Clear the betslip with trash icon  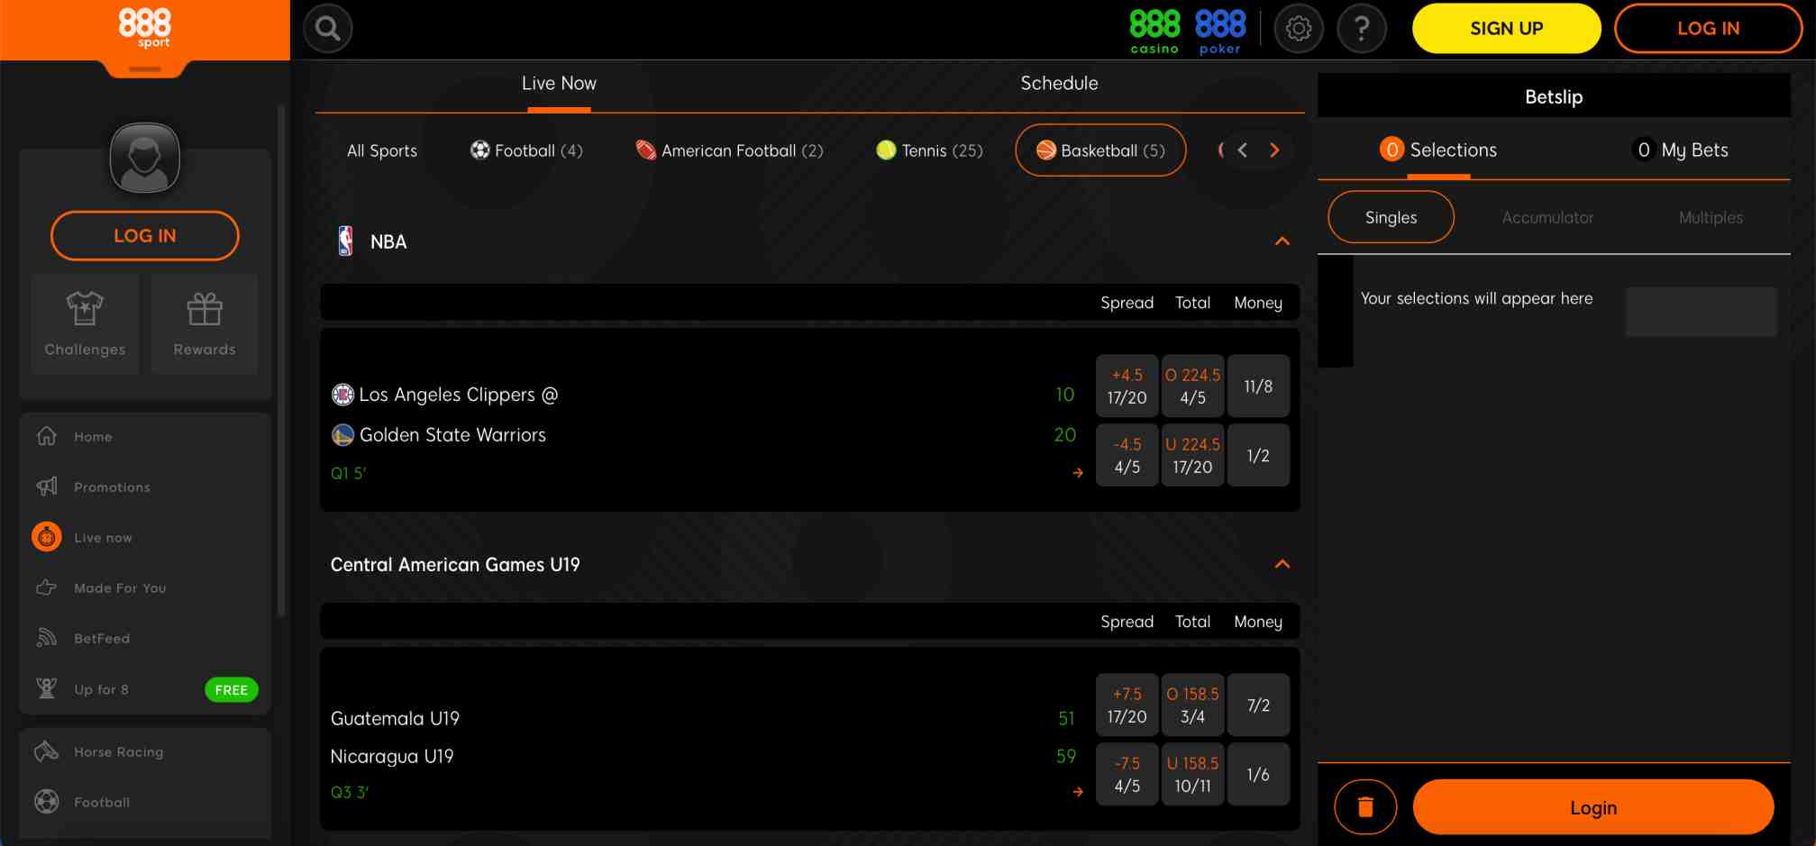(1365, 806)
